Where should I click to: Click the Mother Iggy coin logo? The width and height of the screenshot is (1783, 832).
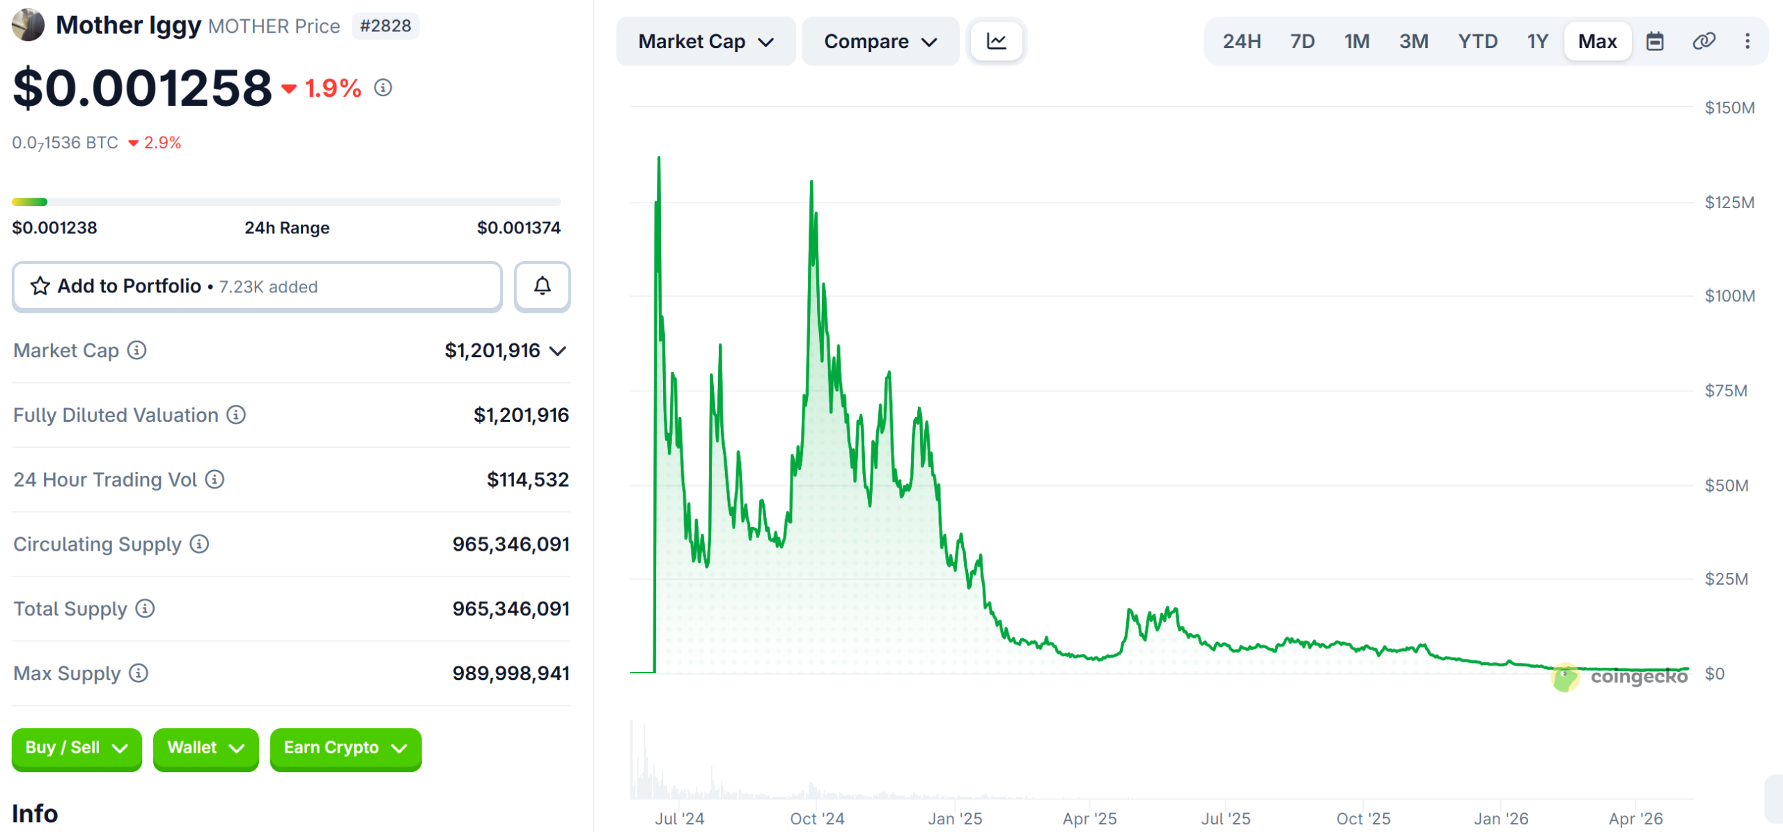coord(28,25)
